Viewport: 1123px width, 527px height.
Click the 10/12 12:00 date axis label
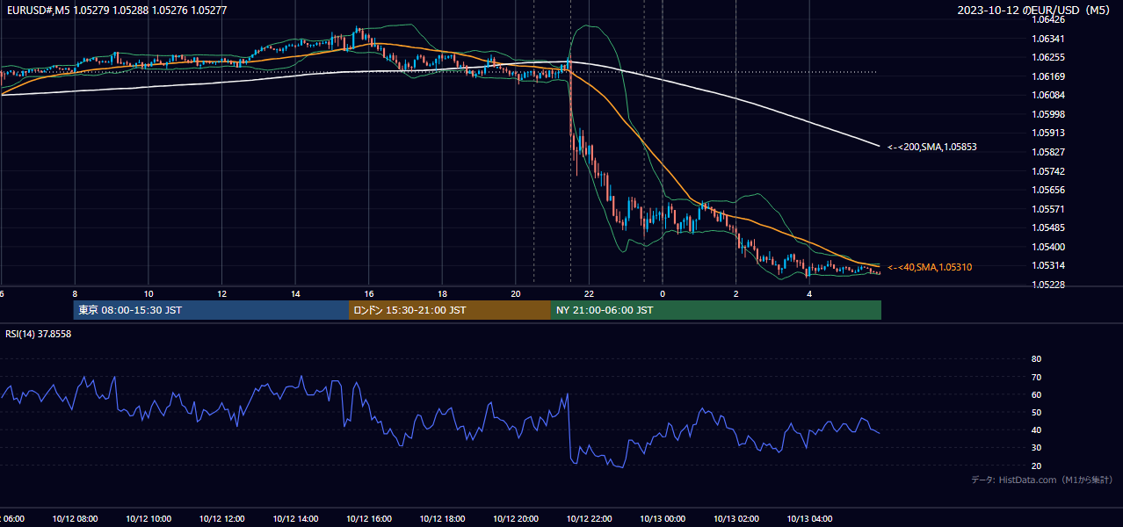(x=221, y=519)
